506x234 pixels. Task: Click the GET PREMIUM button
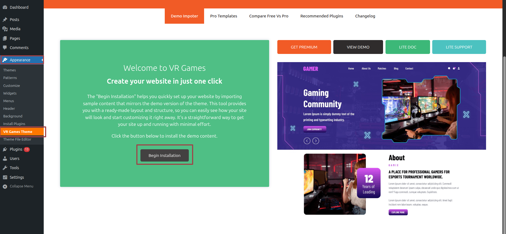point(304,47)
